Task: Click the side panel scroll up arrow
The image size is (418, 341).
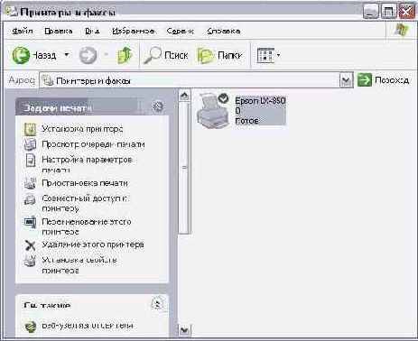Action: click(184, 96)
